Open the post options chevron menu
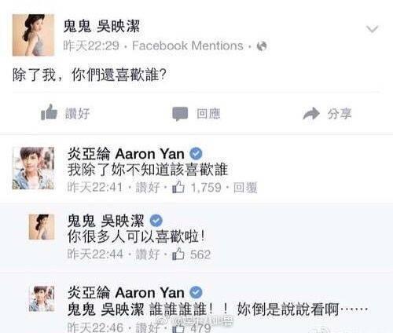Image resolution: width=393 pixels, height=333 pixels. click(x=373, y=28)
